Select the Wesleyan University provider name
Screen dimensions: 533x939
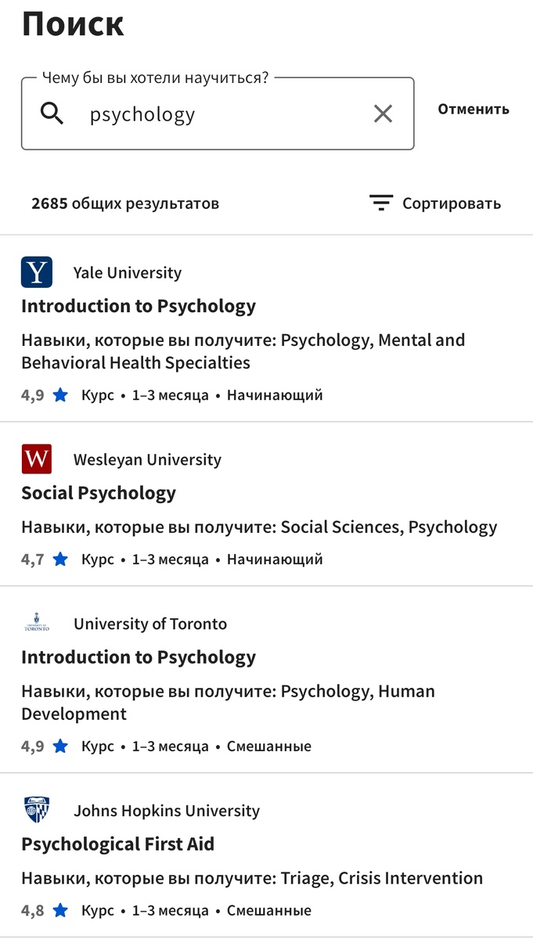[x=147, y=460]
